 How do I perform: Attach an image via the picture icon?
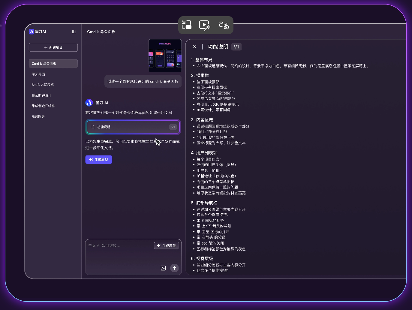click(x=163, y=268)
